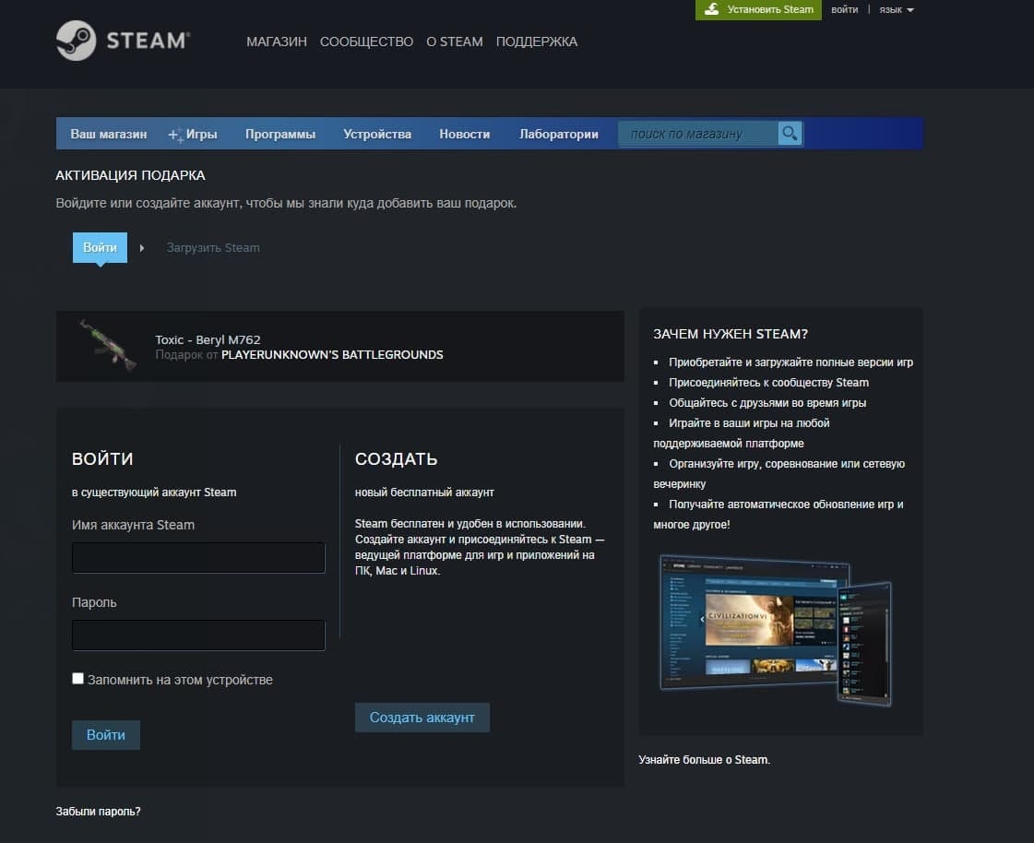This screenshot has width=1034, height=843.
Task: Focus the Имя аккаунта Steam input field
Action: 198,558
